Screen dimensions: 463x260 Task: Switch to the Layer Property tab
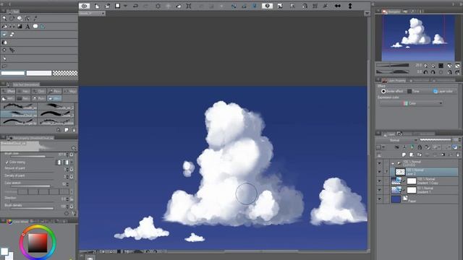pos(394,80)
